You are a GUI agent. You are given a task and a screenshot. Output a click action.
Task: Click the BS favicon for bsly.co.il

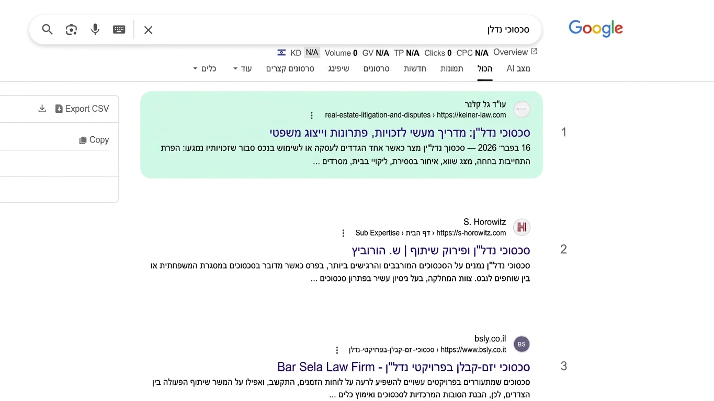point(522,344)
